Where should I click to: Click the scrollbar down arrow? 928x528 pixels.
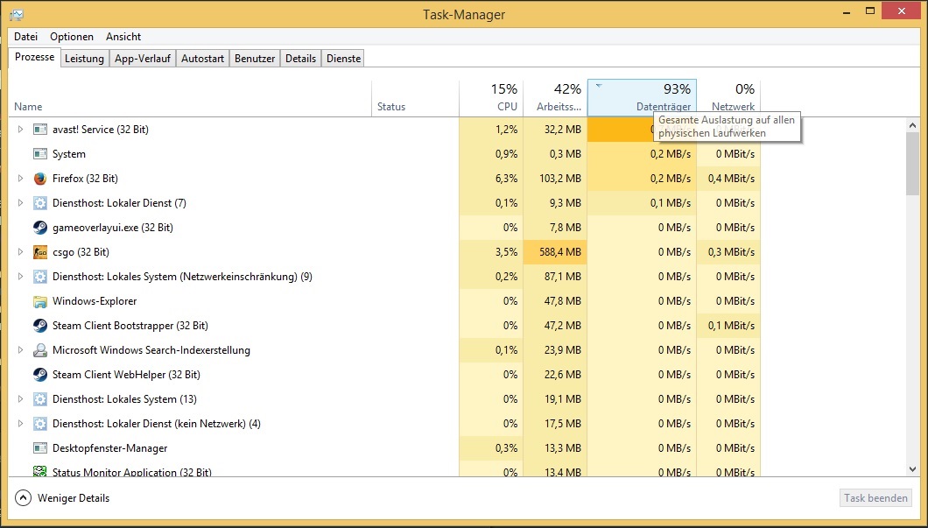point(912,468)
